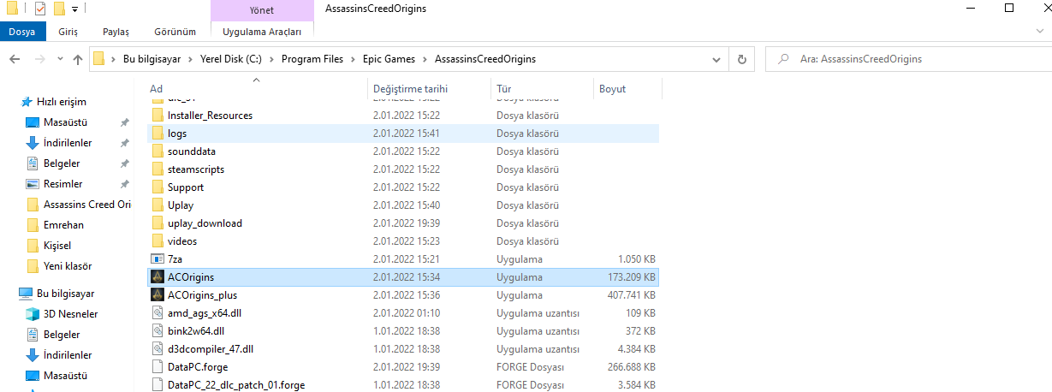Click AssassinsCreedOrigins breadcrumb segment
The image size is (1052, 392).
tap(485, 60)
